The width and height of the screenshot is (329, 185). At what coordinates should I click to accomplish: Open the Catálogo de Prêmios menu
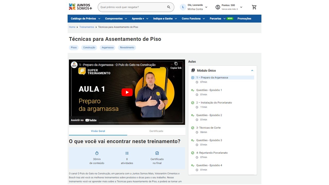click(86, 18)
